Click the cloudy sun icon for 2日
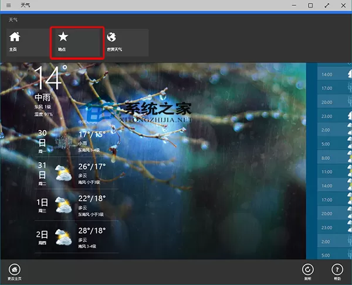Screen dimensions: 352x285 (x=63, y=237)
